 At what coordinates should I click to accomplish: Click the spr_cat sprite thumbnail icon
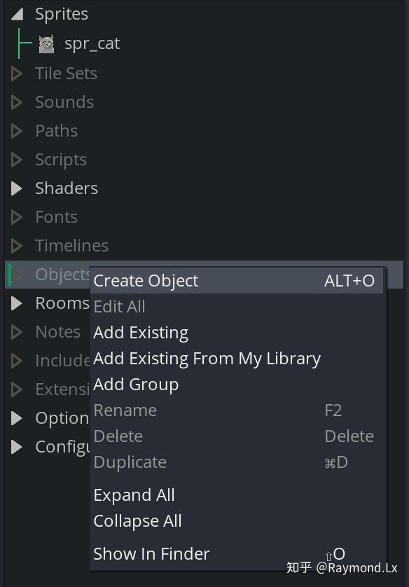click(x=46, y=43)
